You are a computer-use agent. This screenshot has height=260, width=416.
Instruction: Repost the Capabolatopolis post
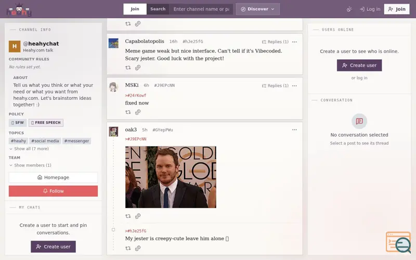tap(128, 68)
